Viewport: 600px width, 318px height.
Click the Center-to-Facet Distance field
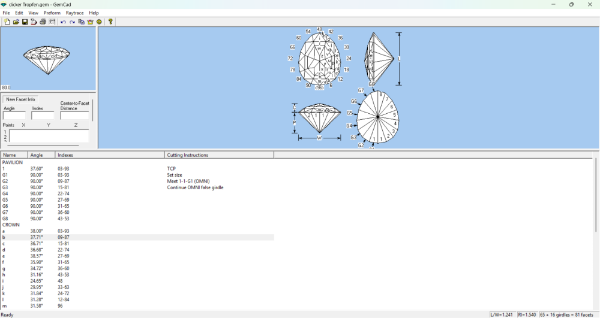74,116
